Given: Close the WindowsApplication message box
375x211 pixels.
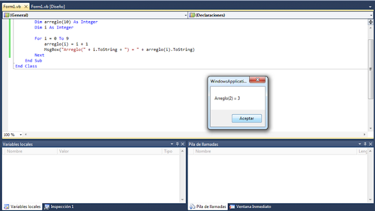Looking at the screenshot, I should [257, 79].
